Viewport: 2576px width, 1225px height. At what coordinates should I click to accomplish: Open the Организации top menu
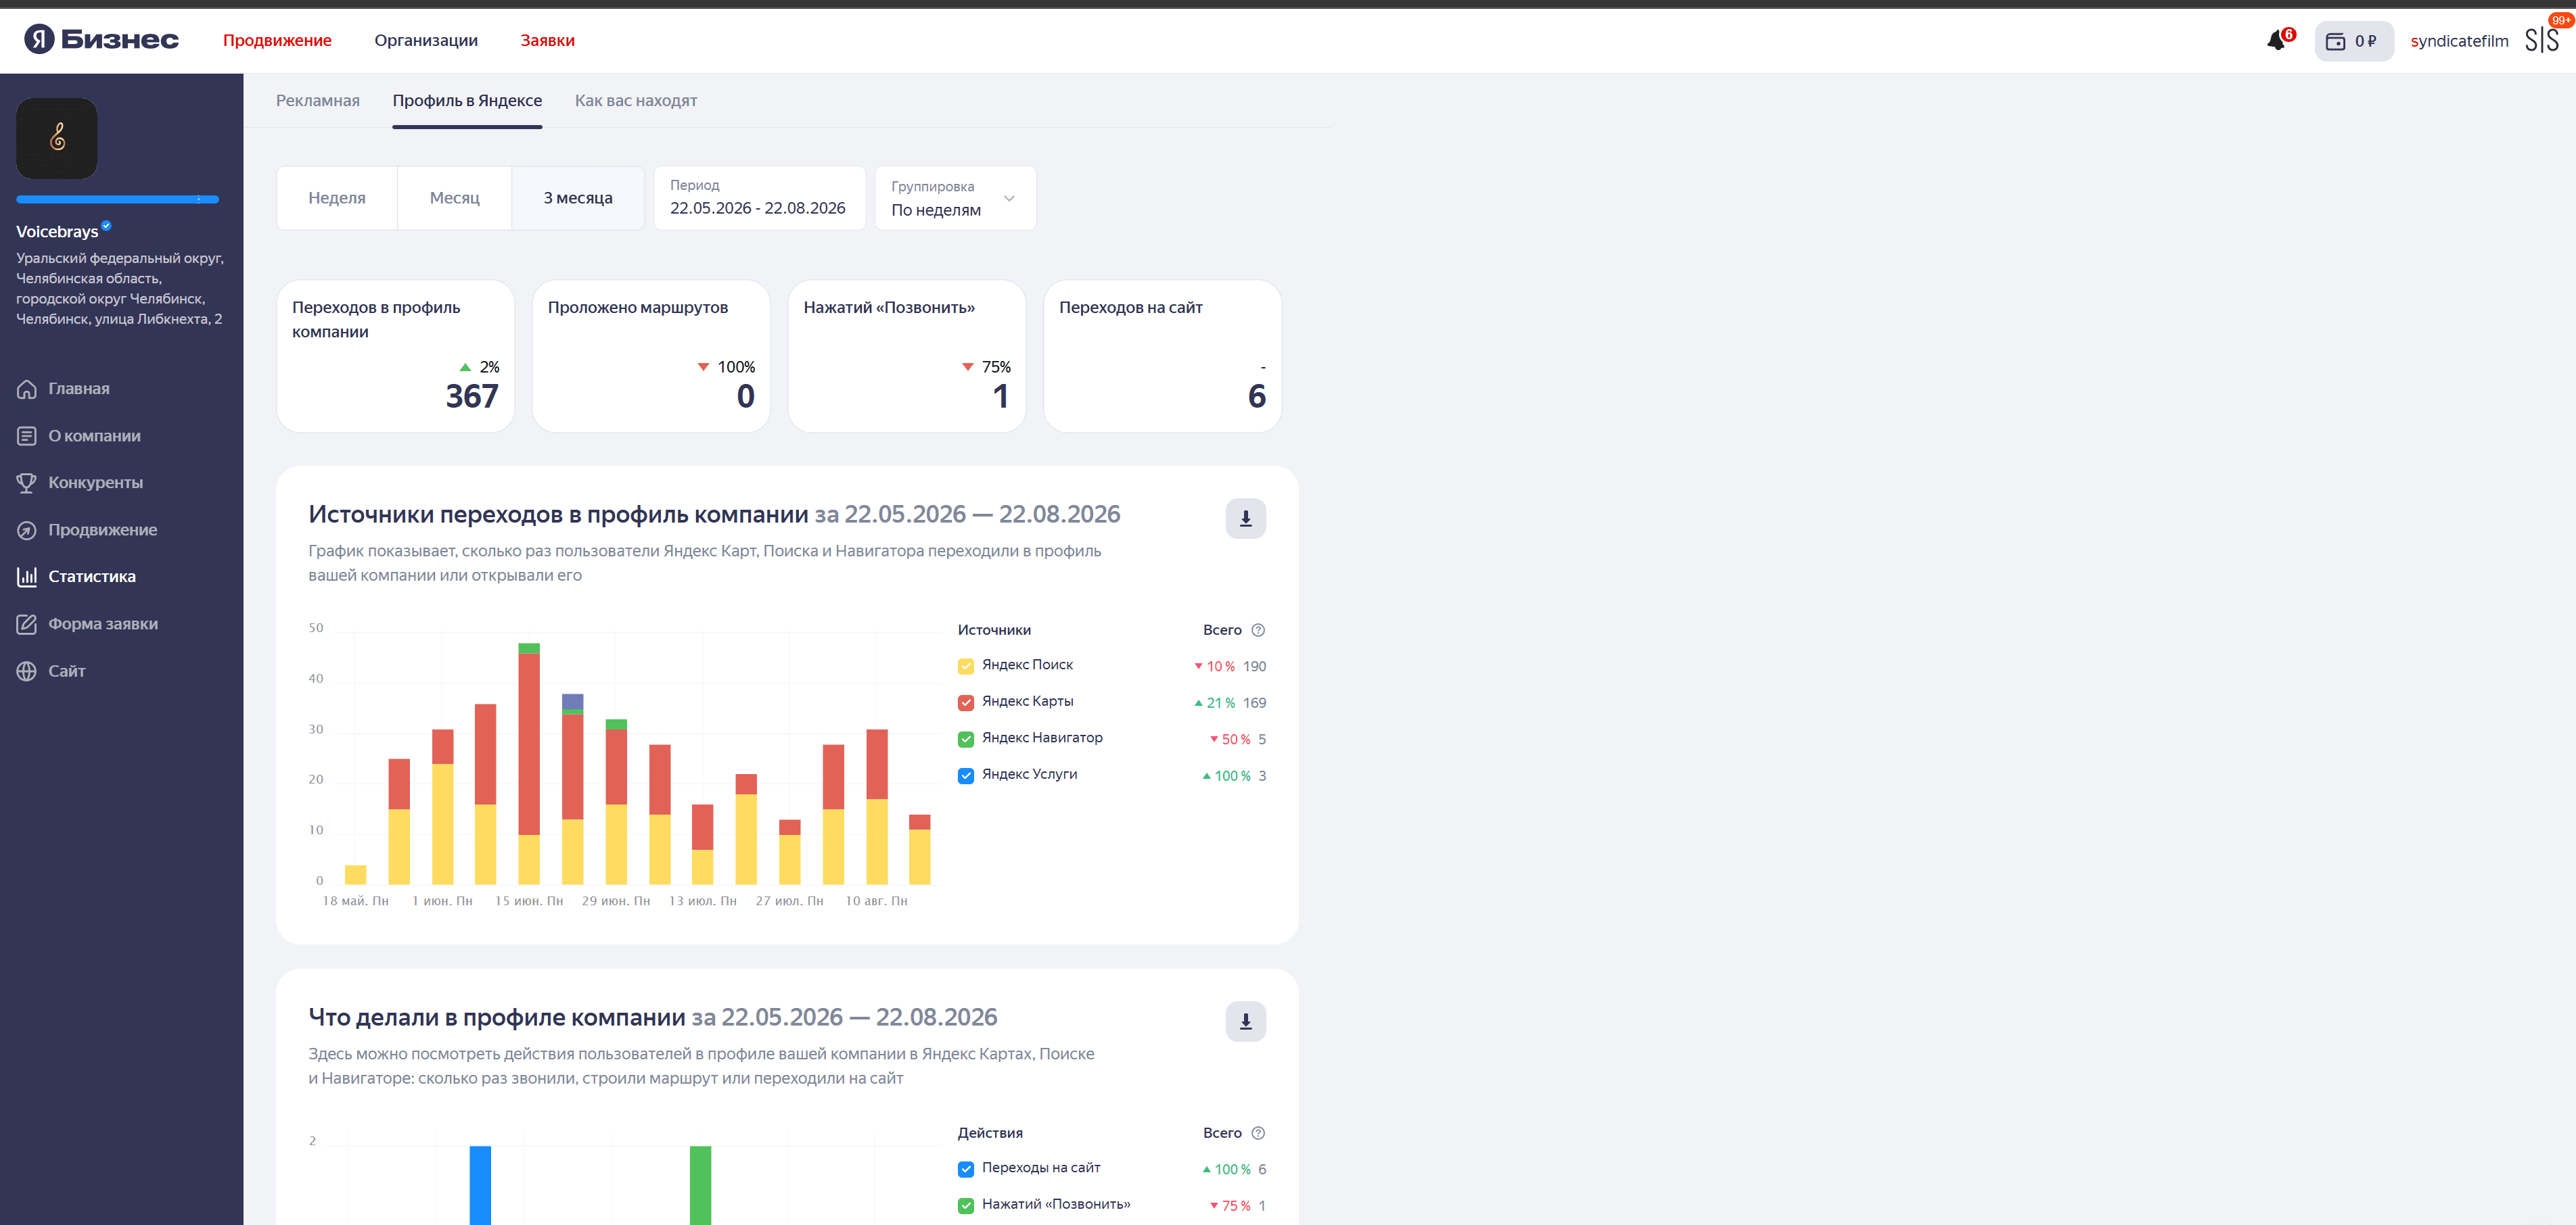[x=426, y=40]
